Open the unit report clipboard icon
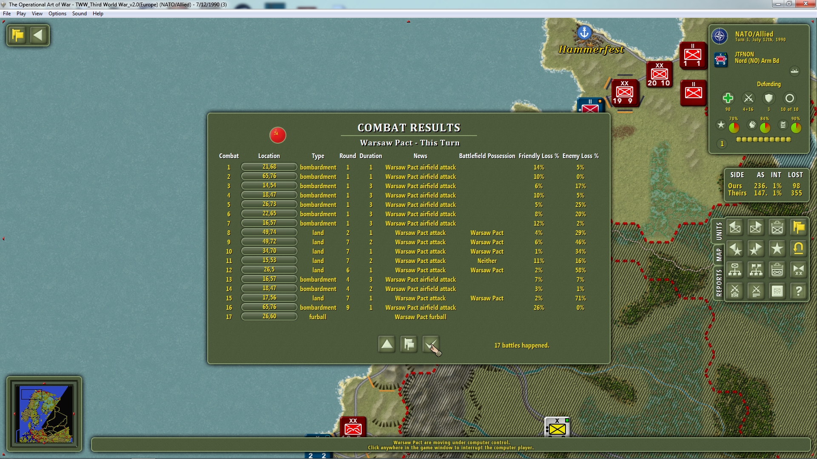 coord(777,228)
